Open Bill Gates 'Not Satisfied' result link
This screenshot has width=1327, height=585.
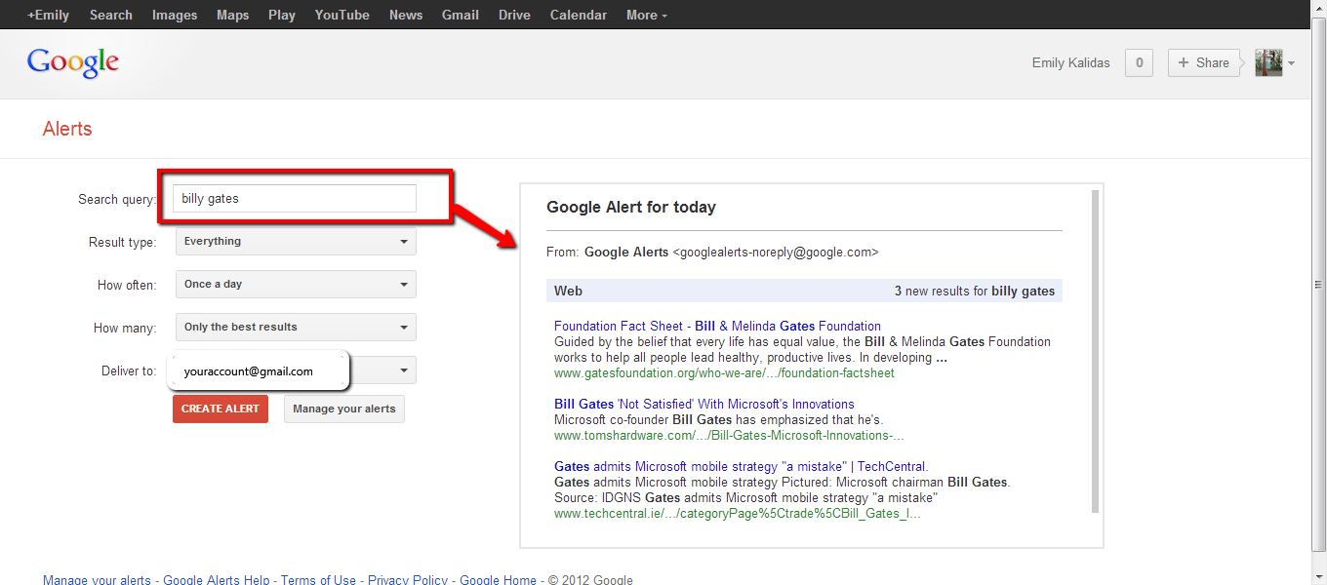(704, 404)
